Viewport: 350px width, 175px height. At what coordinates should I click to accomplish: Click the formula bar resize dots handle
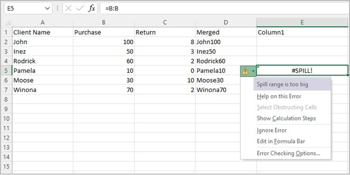tap(57, 8)
